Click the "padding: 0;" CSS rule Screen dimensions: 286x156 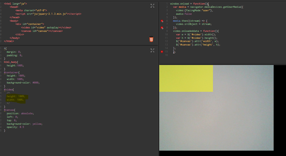15,55
